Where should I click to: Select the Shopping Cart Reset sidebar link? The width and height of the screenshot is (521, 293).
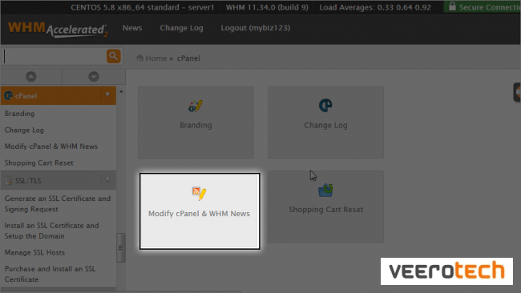point(39,163)
